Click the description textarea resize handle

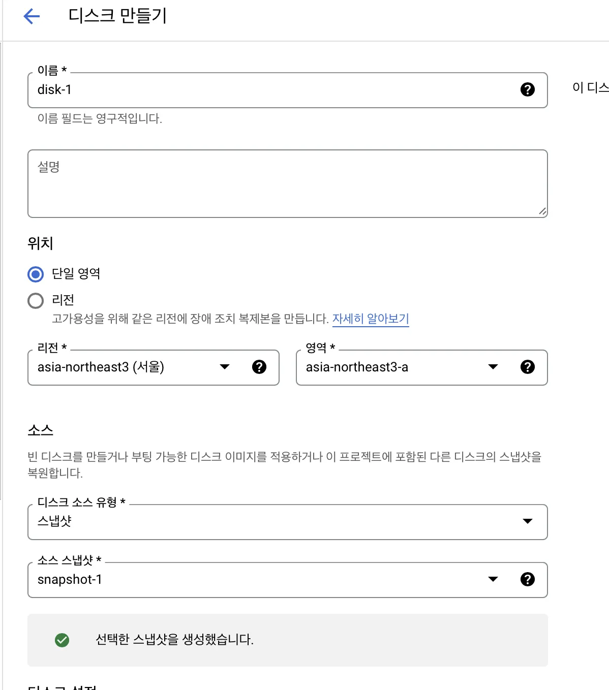[x=542, y=211]
